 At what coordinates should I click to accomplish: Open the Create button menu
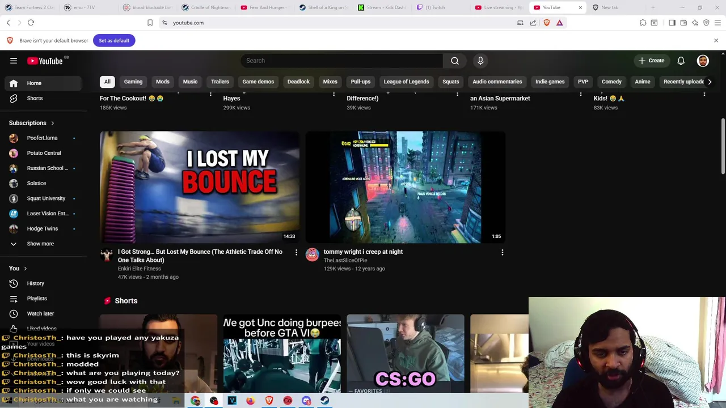[x=651, y=61]
